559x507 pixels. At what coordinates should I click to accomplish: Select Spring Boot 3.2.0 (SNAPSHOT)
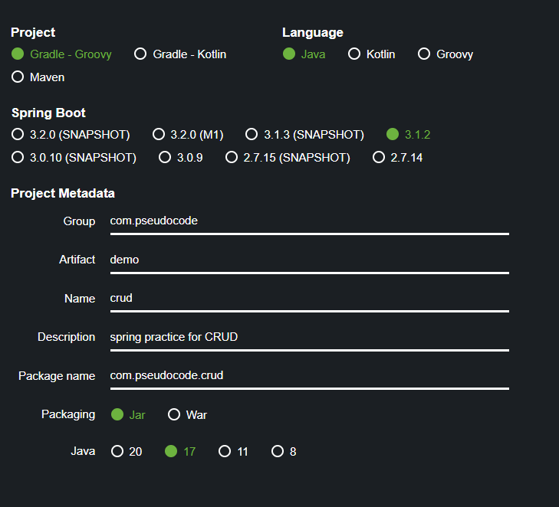pos(71,135)
